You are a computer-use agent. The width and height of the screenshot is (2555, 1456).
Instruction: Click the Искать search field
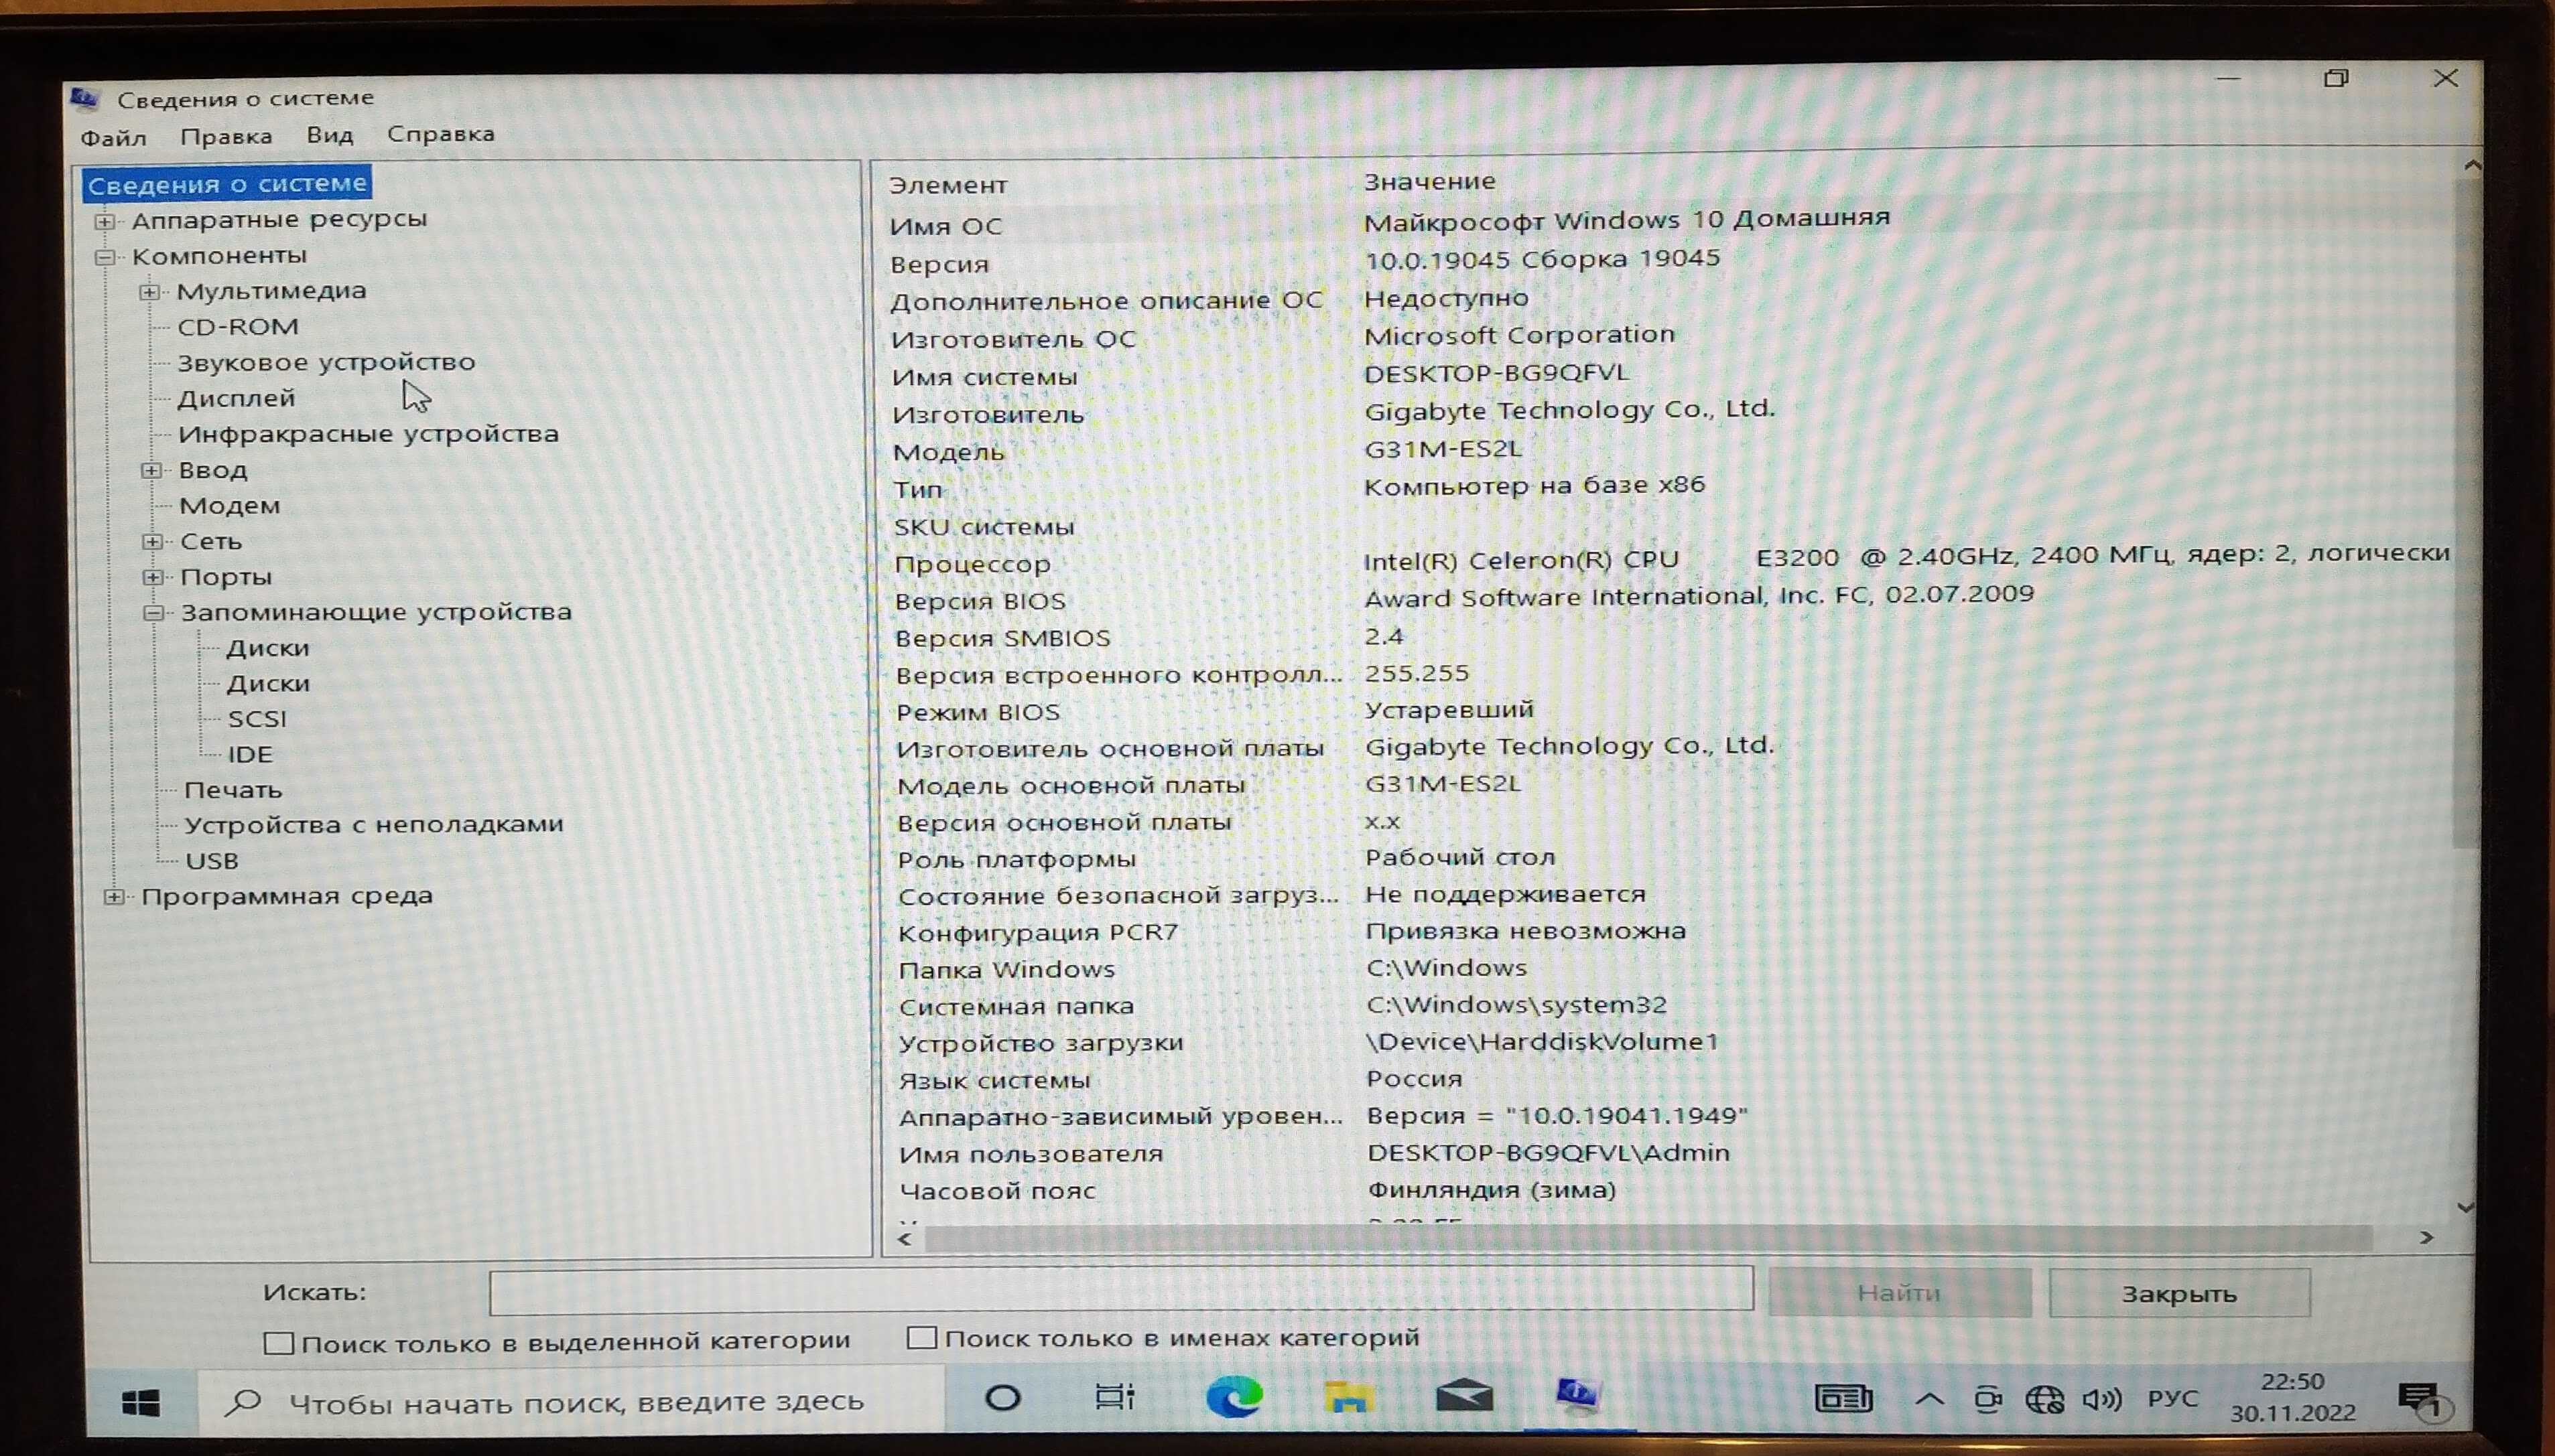pyautogui.click(x=1120, y=1290)
